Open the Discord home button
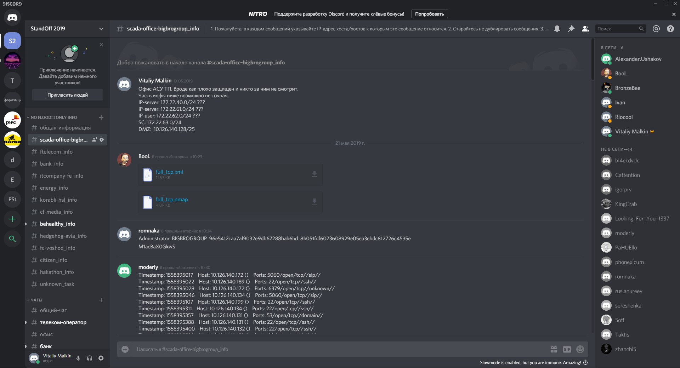 tap(12, 17)
